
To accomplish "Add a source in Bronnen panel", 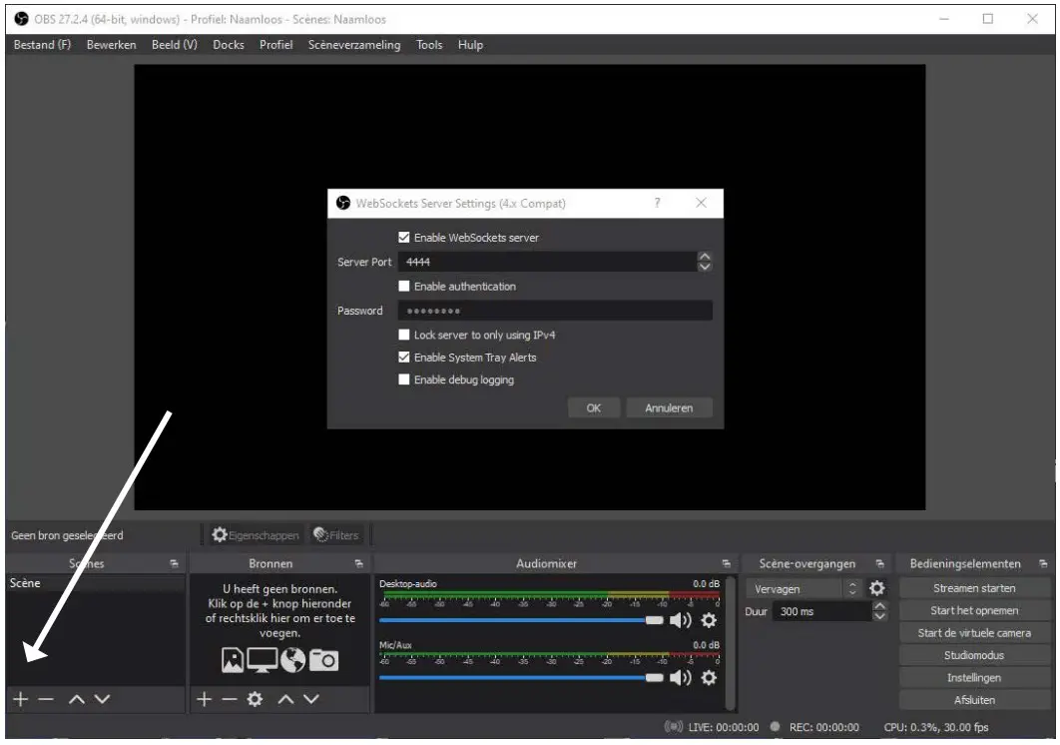I will point(205,699).
